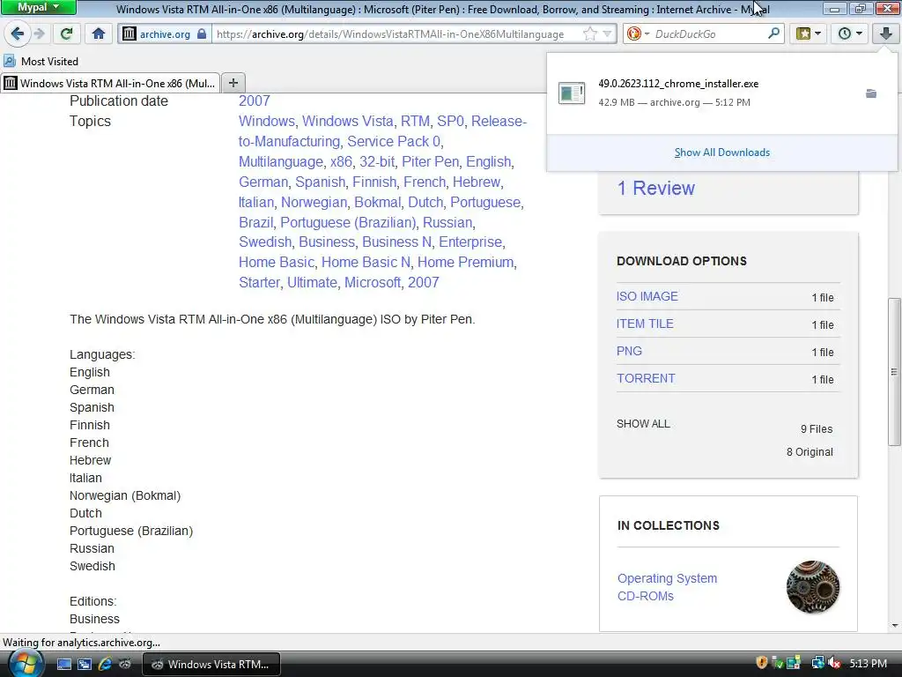Expand the ISO IMAGE download option
902x677 pixels.
(647, 296)
